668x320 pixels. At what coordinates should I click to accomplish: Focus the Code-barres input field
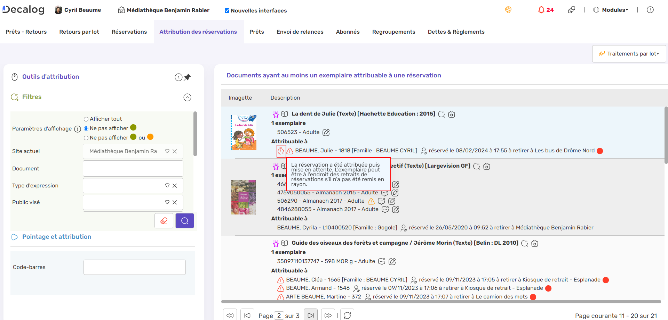tap(134, 267)
